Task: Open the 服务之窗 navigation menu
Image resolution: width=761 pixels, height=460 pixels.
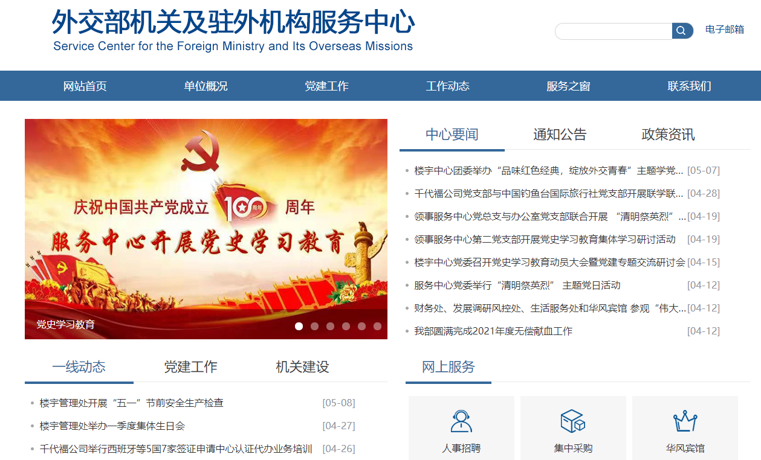Action: click(568, 86)
